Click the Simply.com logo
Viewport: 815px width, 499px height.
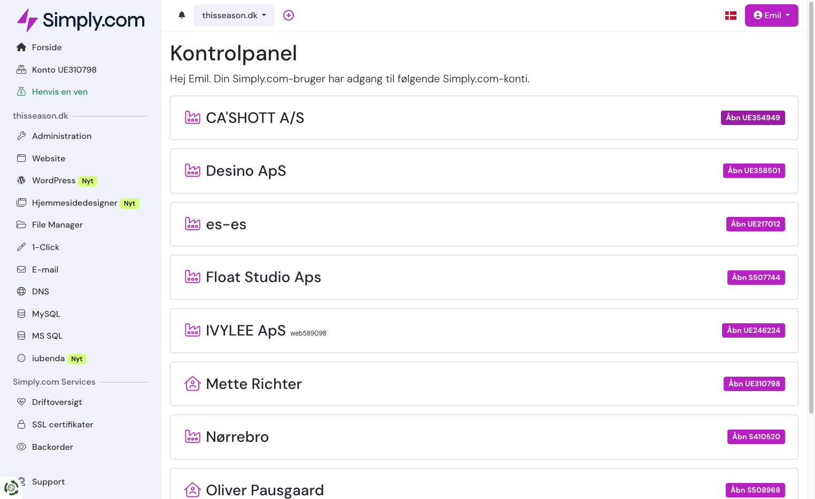pyautogui.click(x=81, y=20)
